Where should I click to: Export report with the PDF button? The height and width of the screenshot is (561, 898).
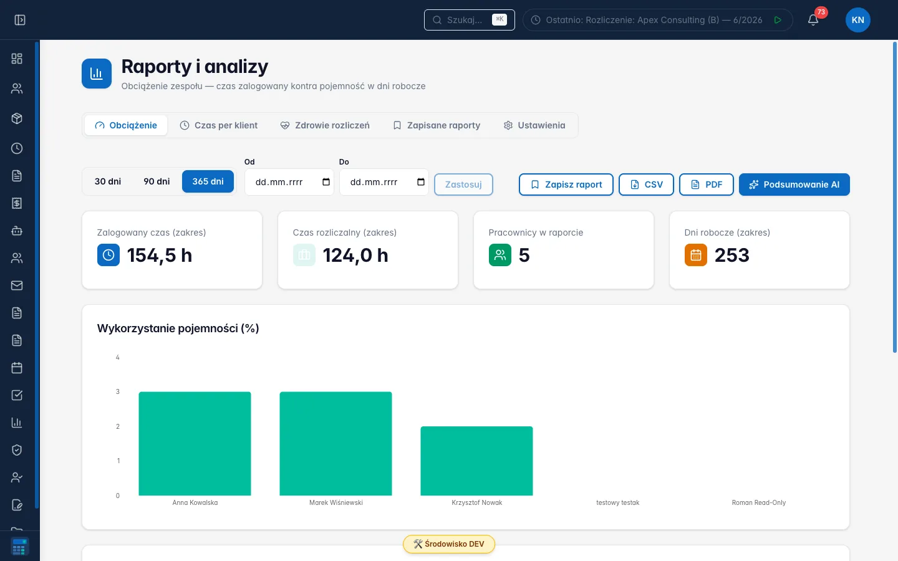click(x=707, y=185)
